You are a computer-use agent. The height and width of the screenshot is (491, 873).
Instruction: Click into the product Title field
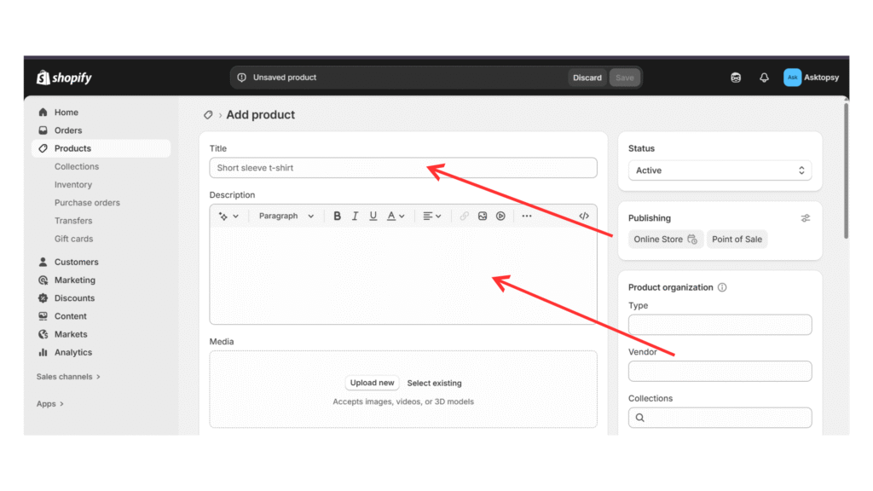402,168
